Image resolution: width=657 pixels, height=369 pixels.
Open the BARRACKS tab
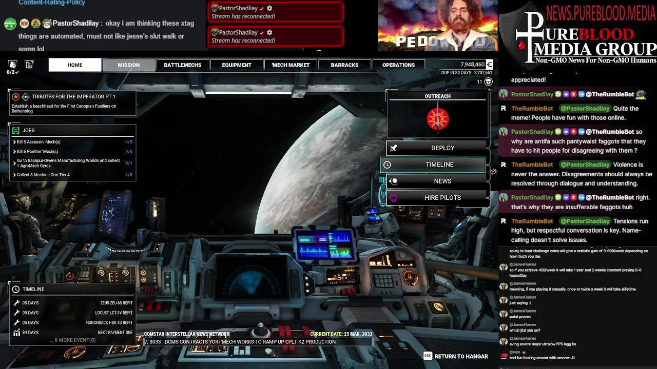click(344, 65)
